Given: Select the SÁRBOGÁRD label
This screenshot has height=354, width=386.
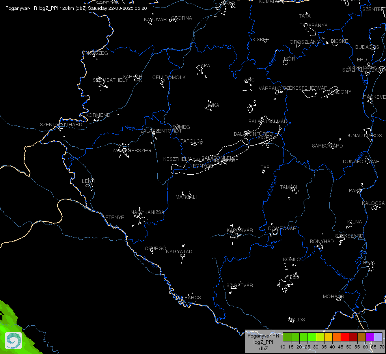Looking at the screenshot, I should pyautogui.click(x=327, y=146).
